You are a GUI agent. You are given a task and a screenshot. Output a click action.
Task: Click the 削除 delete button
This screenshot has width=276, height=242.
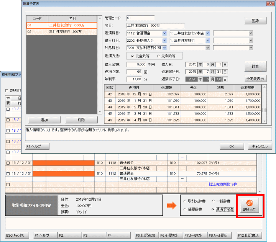(81, 120)
